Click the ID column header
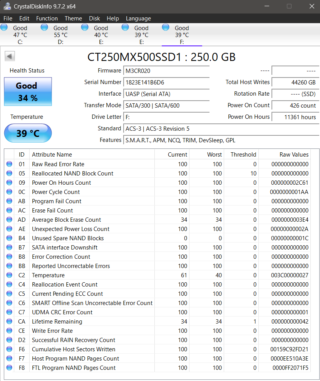This screenshot has width=320, height=381. pos(22,155)
